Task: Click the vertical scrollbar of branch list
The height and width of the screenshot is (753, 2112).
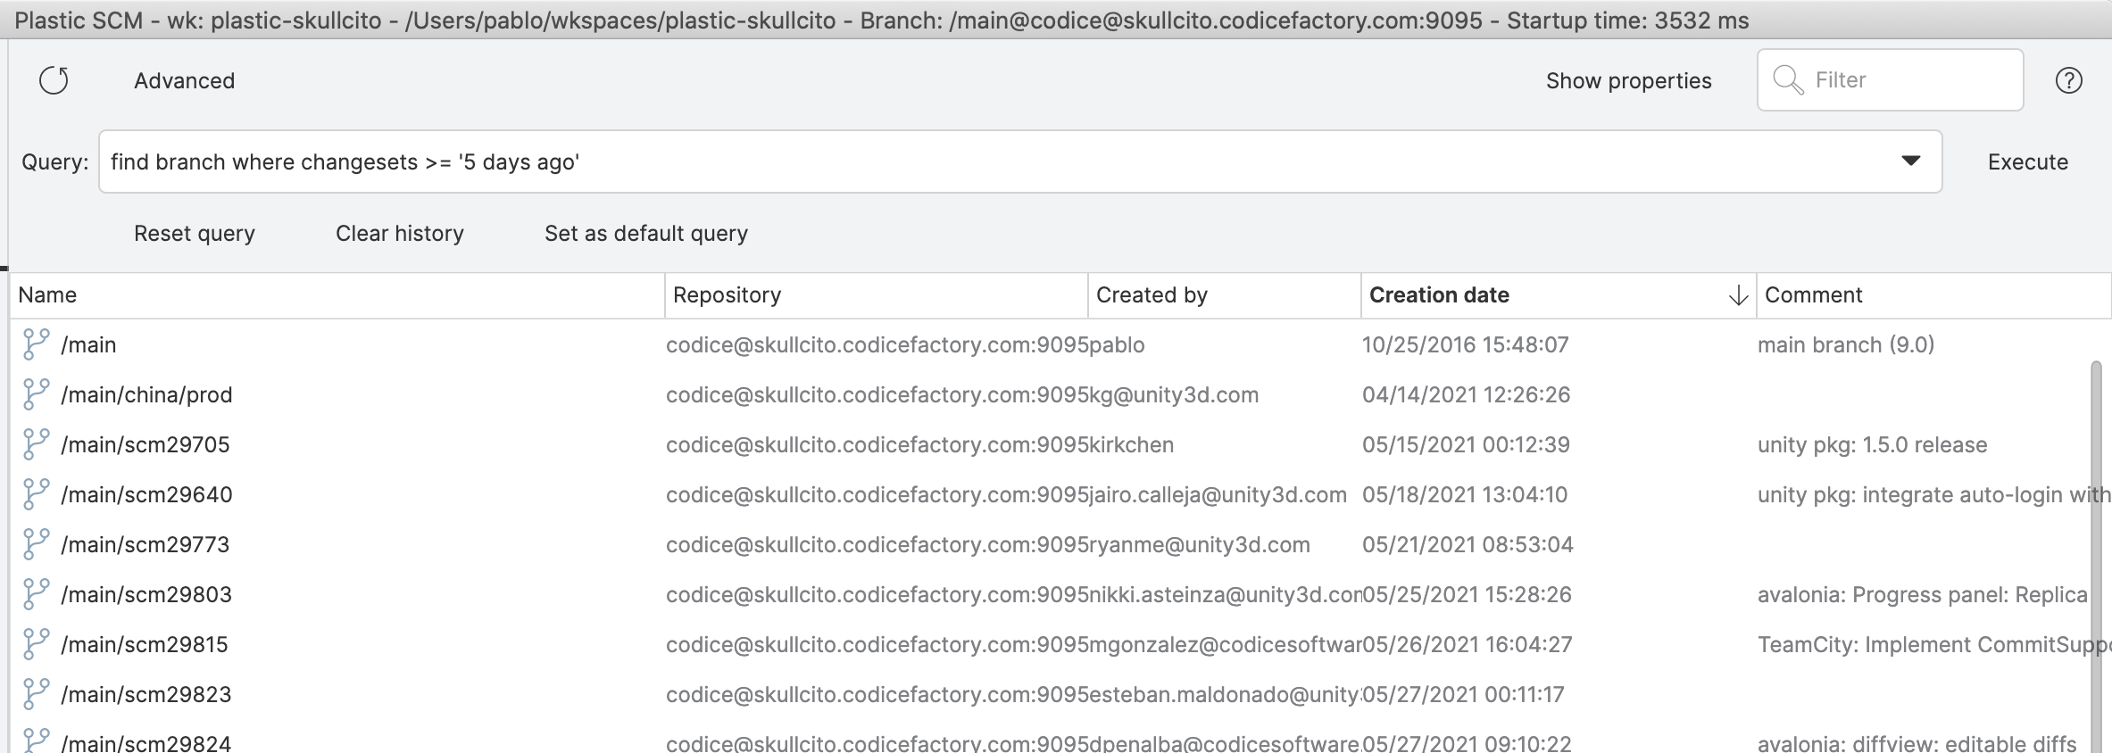Action: click(x=2096, y=557)
